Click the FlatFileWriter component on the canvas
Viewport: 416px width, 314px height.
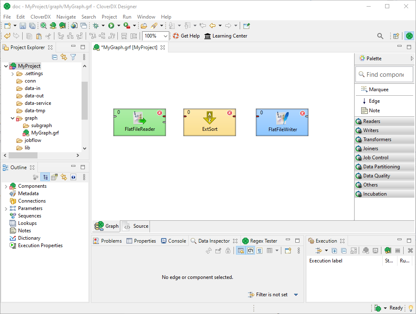click(282, 122)
